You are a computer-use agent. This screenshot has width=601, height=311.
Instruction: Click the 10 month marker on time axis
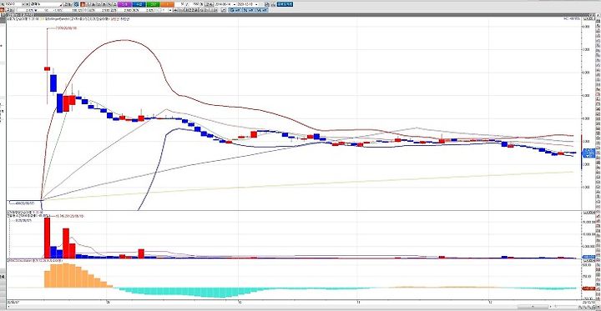click(240, 302)
